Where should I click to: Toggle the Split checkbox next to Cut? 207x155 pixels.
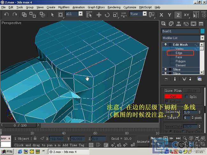click(187, 96)
